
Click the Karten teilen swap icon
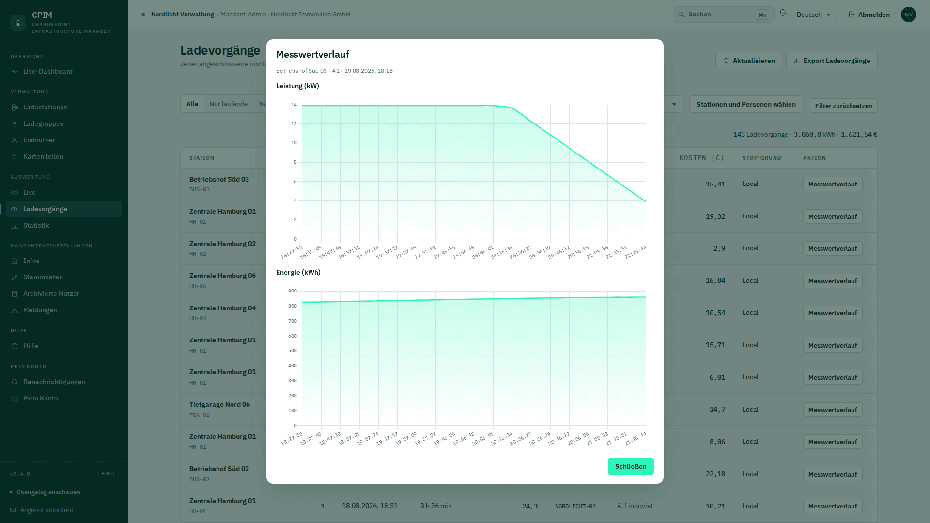pyautogui.click(x=15, y=157)
